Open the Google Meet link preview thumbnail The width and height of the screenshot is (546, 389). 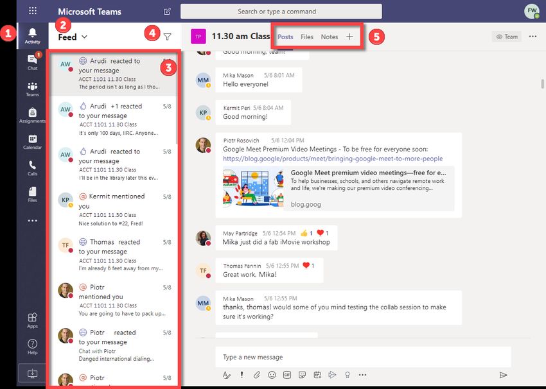point(253,188)
